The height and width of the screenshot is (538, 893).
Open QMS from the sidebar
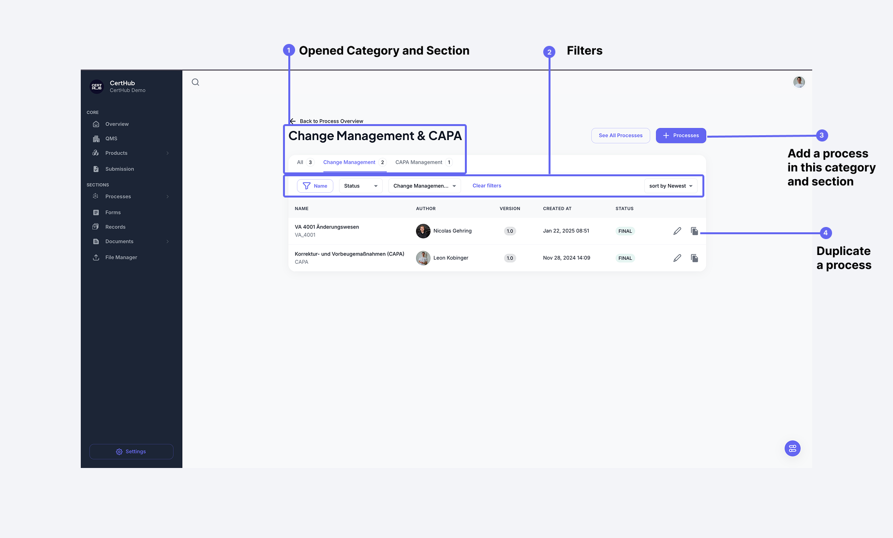coord(111,139)
